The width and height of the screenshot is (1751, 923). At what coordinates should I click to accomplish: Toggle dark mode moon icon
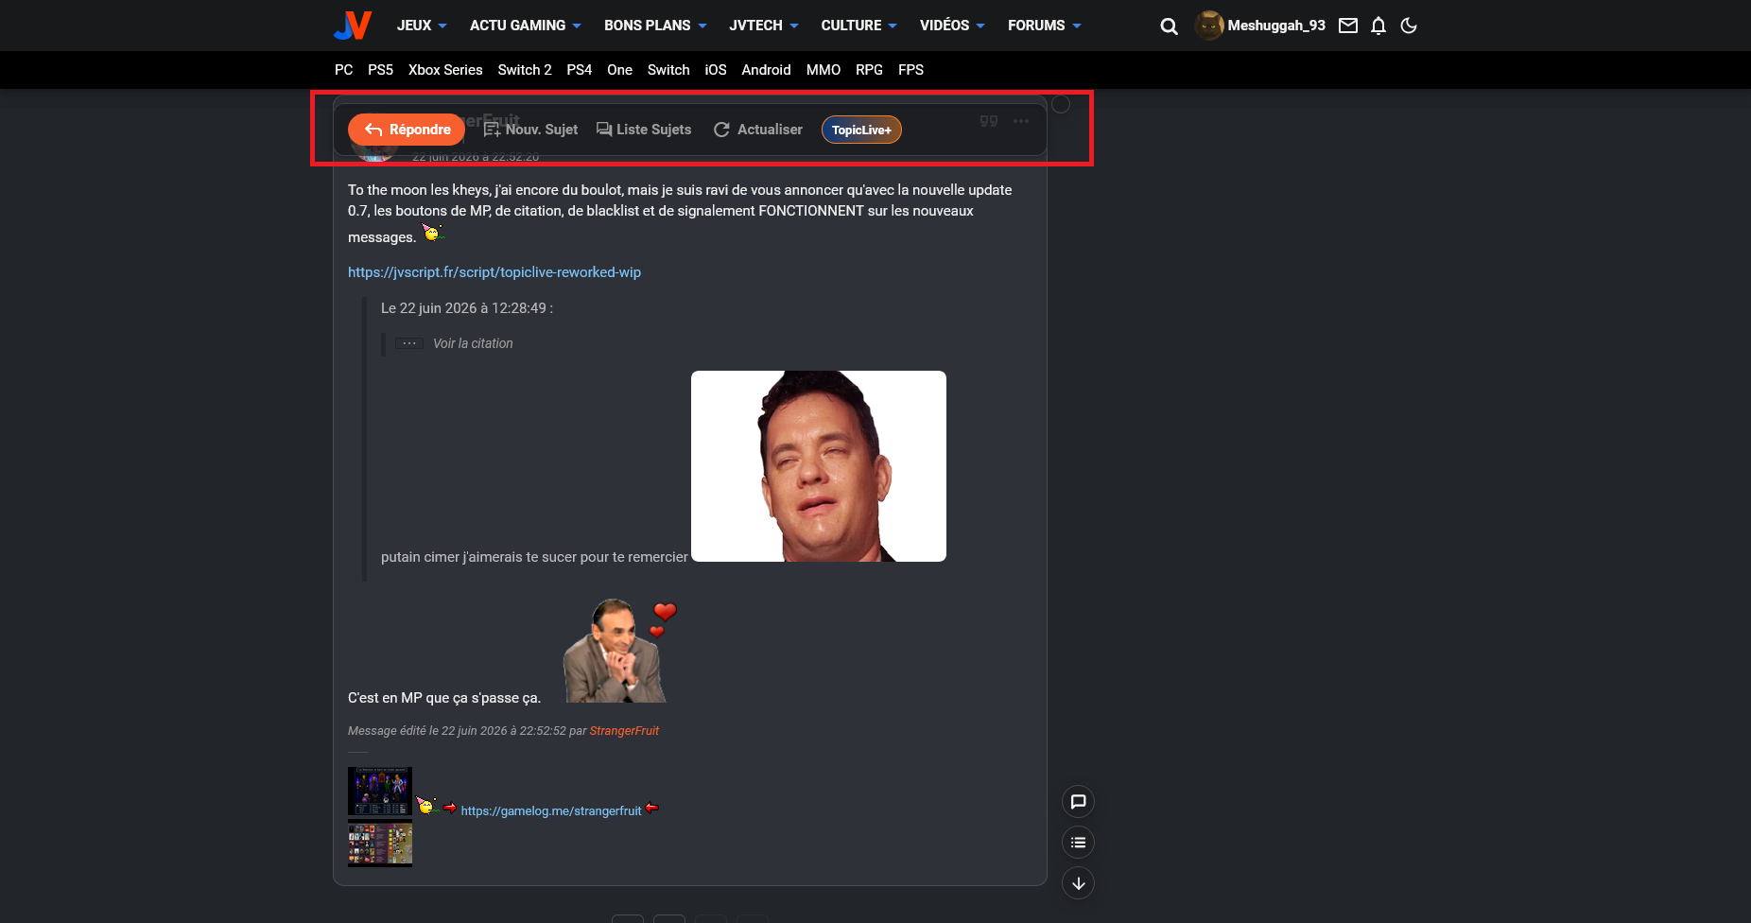point(1409,26)
